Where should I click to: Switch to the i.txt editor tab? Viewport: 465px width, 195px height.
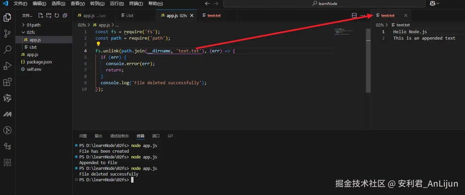point(136,15)
